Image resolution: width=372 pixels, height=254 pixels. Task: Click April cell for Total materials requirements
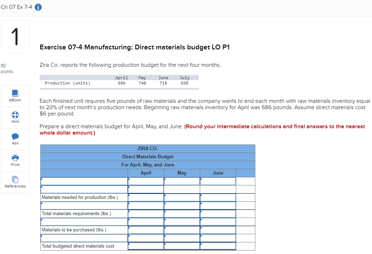(x=146, y=214)
